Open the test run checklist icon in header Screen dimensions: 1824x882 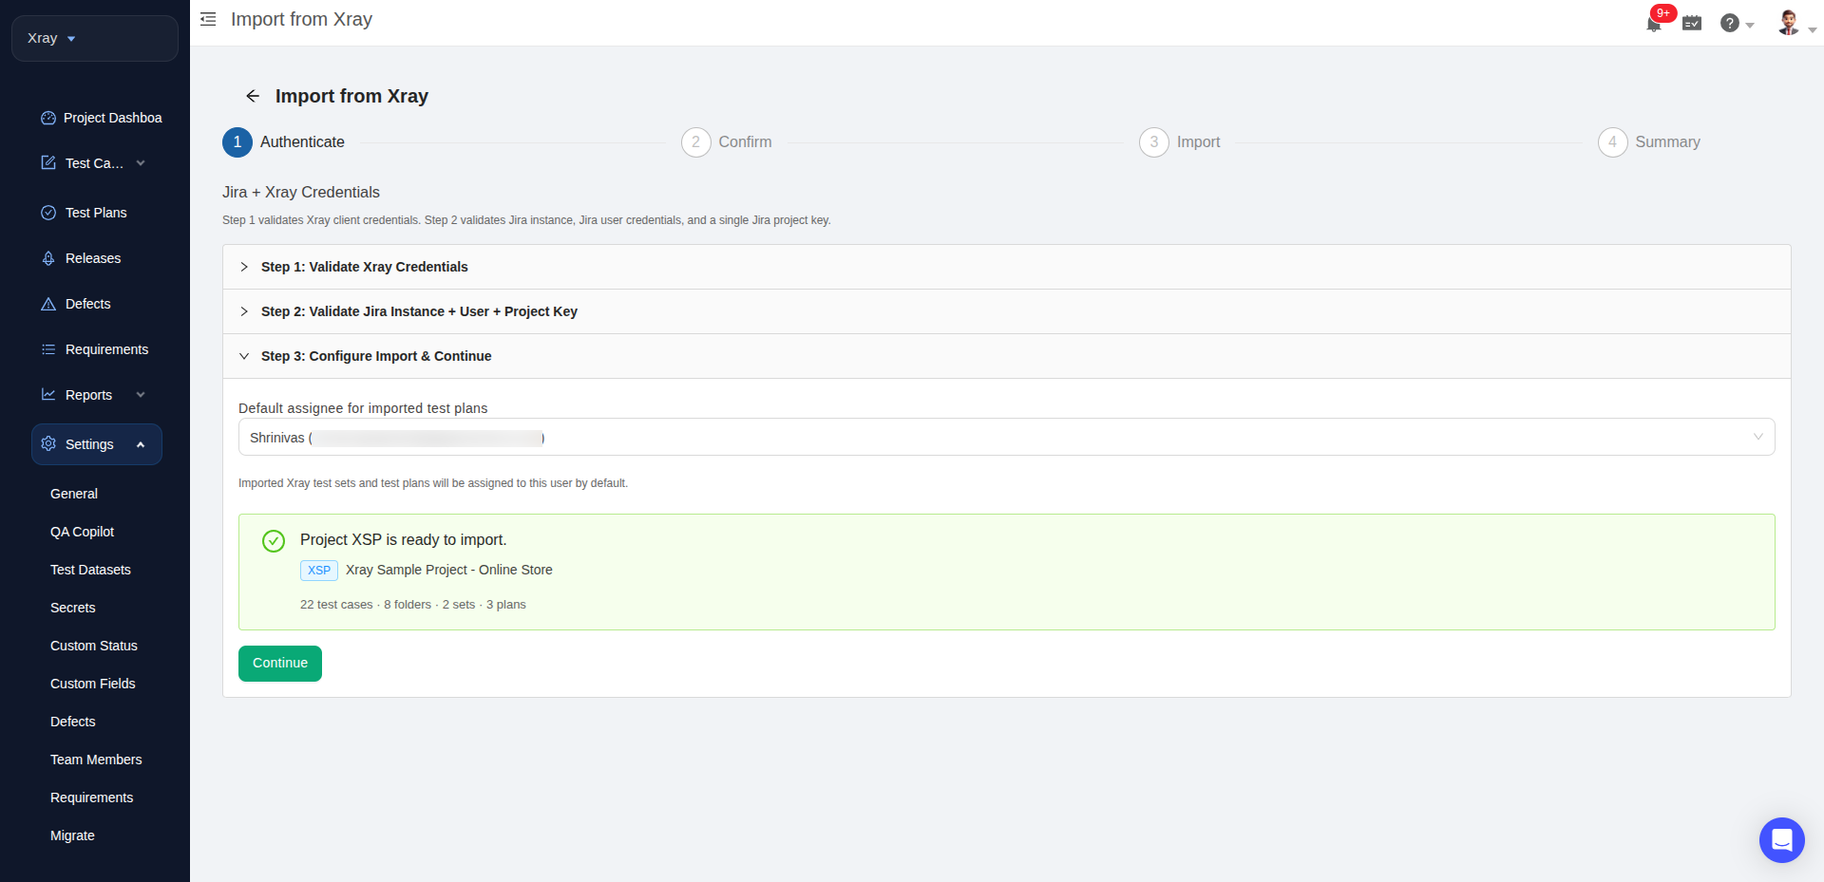1692,23
